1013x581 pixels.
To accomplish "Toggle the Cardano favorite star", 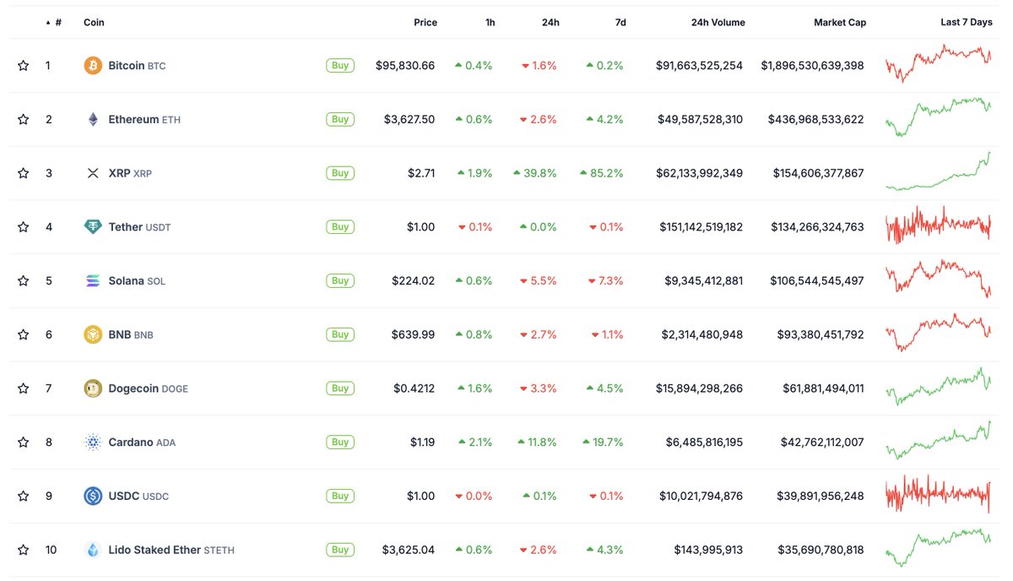I will pyautogui.click(x=24, y=442).
